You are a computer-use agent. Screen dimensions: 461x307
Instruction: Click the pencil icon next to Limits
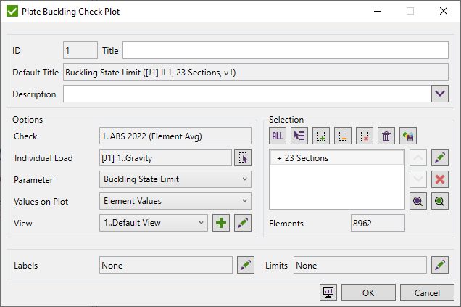coord(439,266)
